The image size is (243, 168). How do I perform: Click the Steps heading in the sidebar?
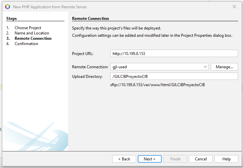coord(11,19)
